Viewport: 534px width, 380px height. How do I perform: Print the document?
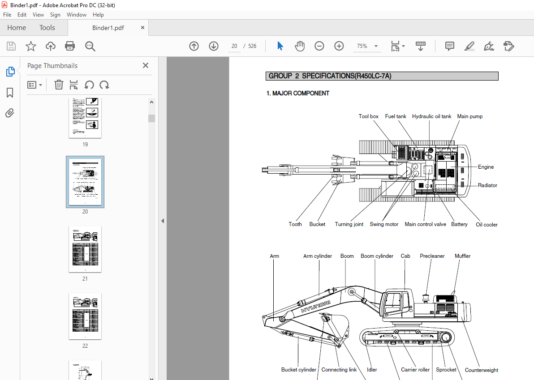coord(70,46)
